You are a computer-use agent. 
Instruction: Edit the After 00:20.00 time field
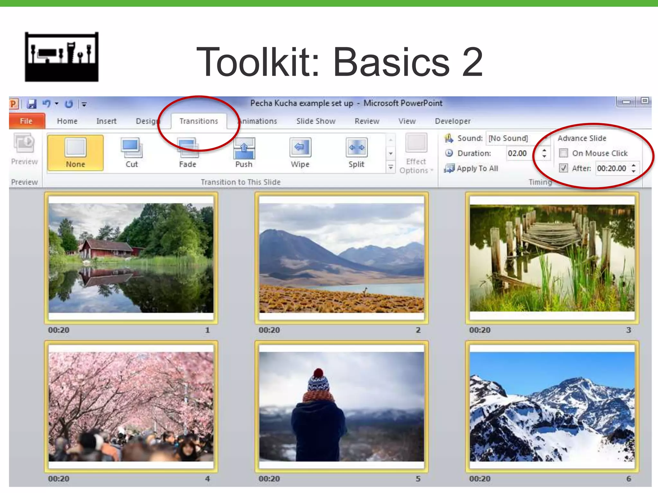click(x=612, y=168)
